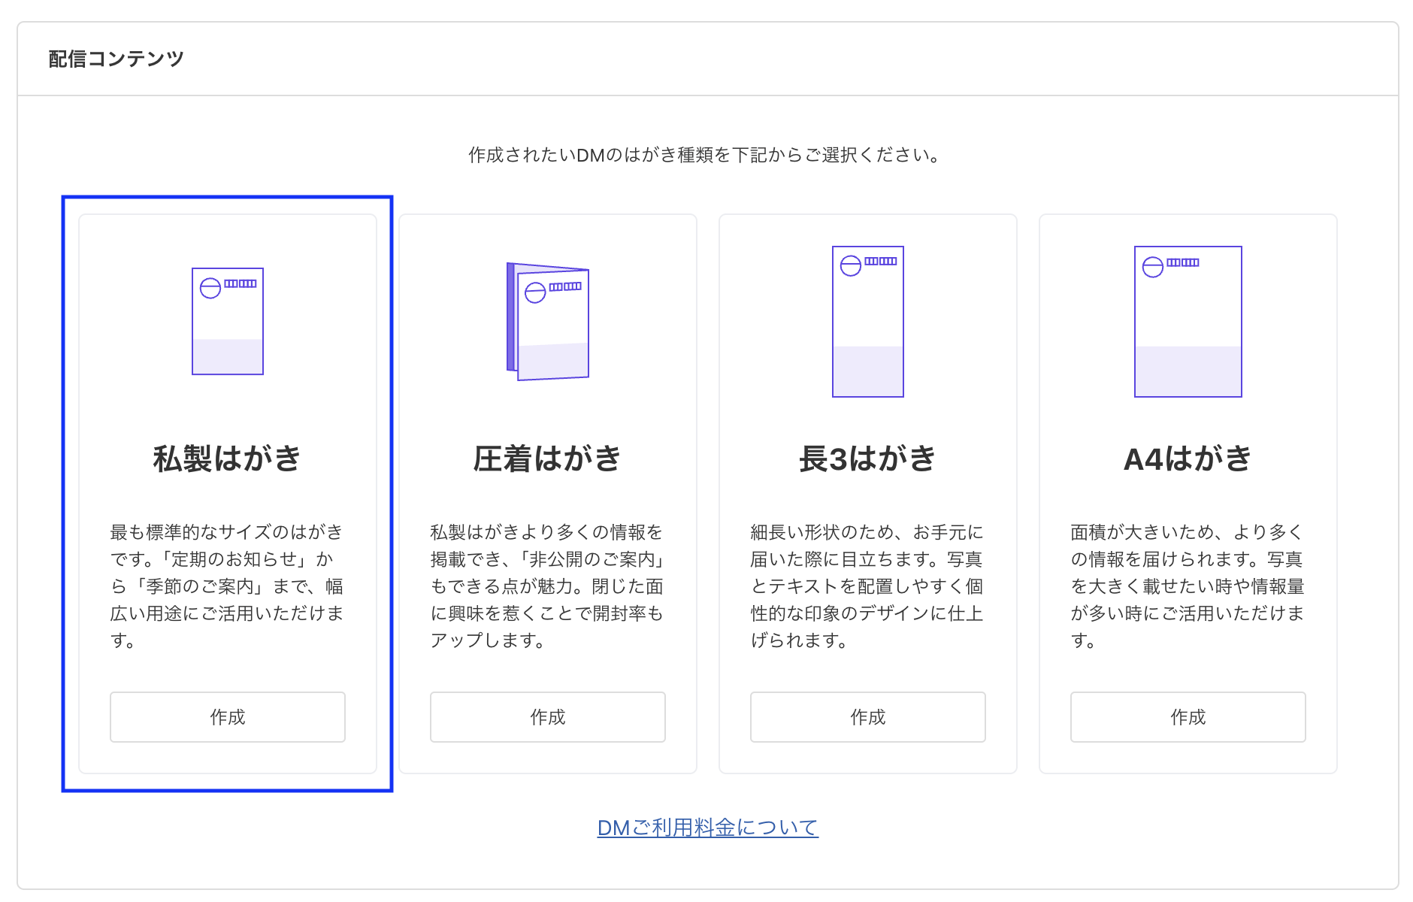Viewport: 1413px width, 902px height.
Task: Click the wide A4はがき postcard illustration
Action: (x=1188, y=321)
